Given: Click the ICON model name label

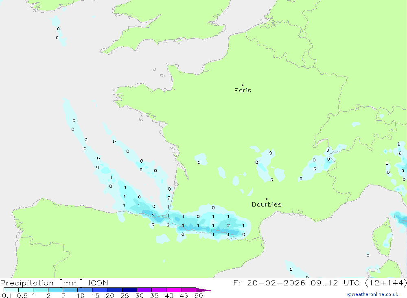Looking at the screenshot, I should point(98,283).
